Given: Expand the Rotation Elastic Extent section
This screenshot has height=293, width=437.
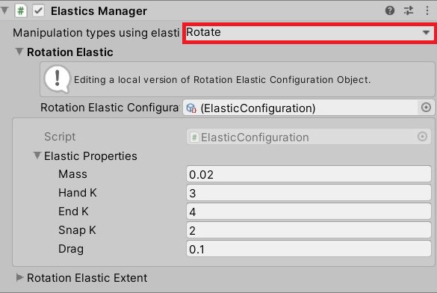Looking at the screenshot, I should point(19,277).
